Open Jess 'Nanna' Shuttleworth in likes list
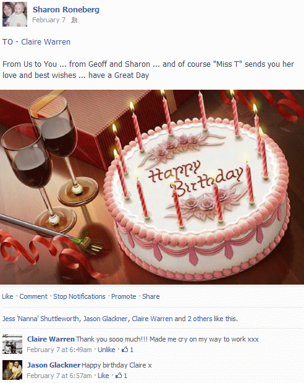The height and width of the screenshot is (383, 304). coord(41,319)
